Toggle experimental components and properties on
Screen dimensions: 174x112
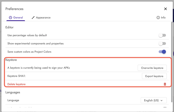click(x=162, y=44)
